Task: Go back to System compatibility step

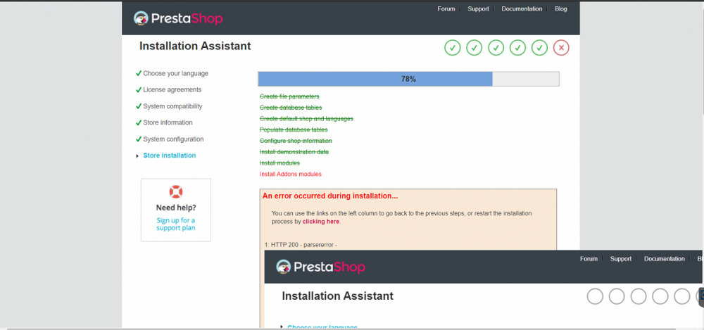Action: click(x=173, y=106)
